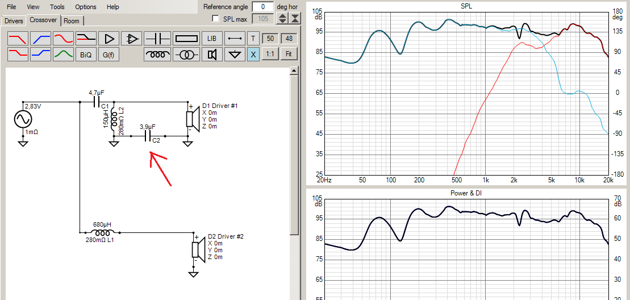Select the transformer component tool

(187, 54)
